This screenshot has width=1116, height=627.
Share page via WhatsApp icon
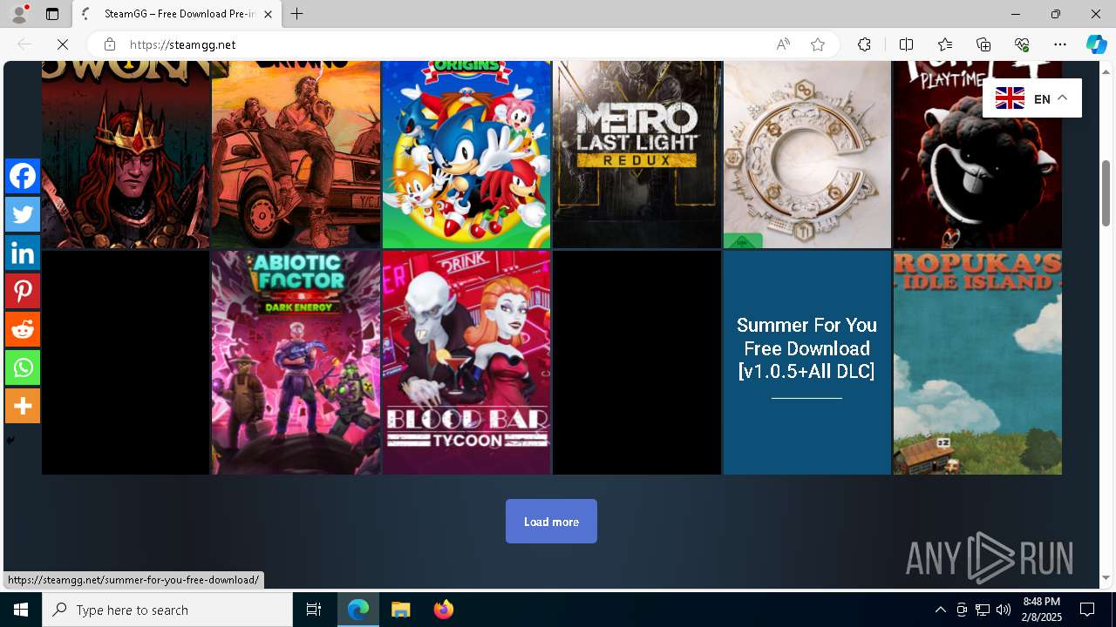point(23,367)
